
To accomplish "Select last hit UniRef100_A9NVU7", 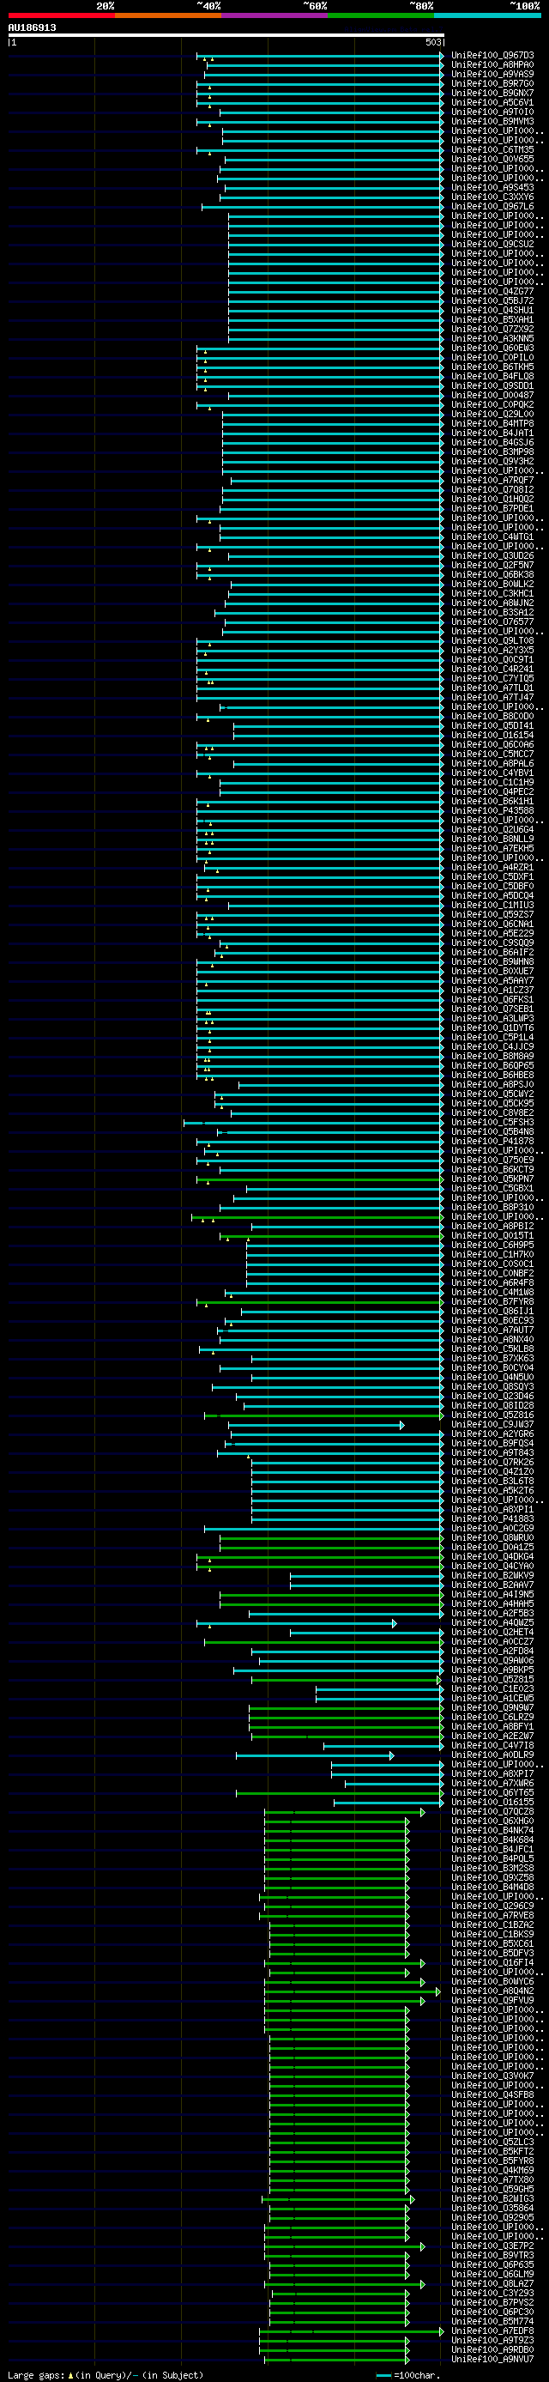I will tap(492, 2359).
